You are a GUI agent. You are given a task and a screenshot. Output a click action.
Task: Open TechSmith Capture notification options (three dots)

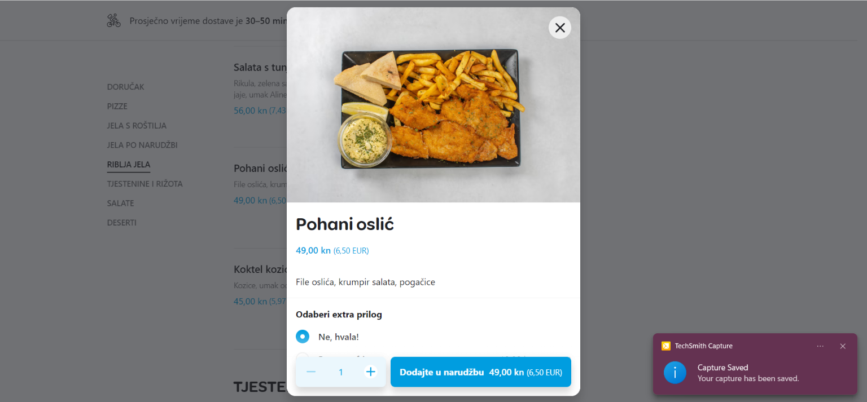pos(820,346)
